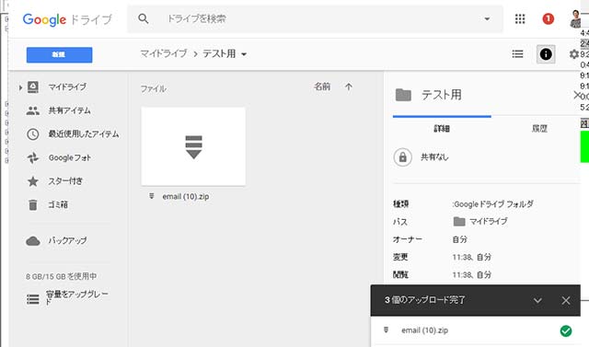Open Googleフォト in the sidebar
The width and height of the screenshot is (589, 347).
(70, 157)
